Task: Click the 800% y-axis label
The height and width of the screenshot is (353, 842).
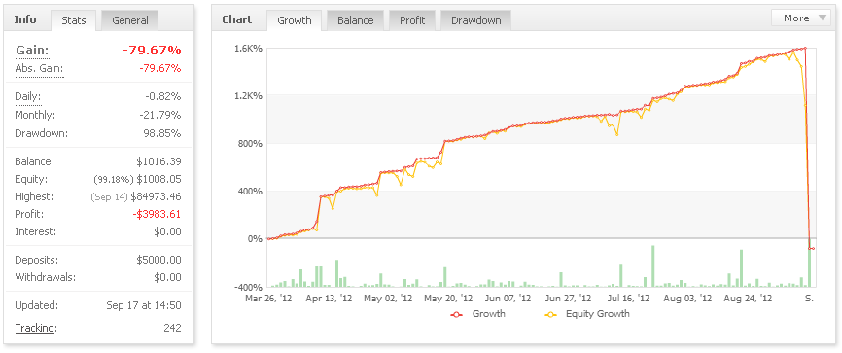Action: [x=251, y=144]
